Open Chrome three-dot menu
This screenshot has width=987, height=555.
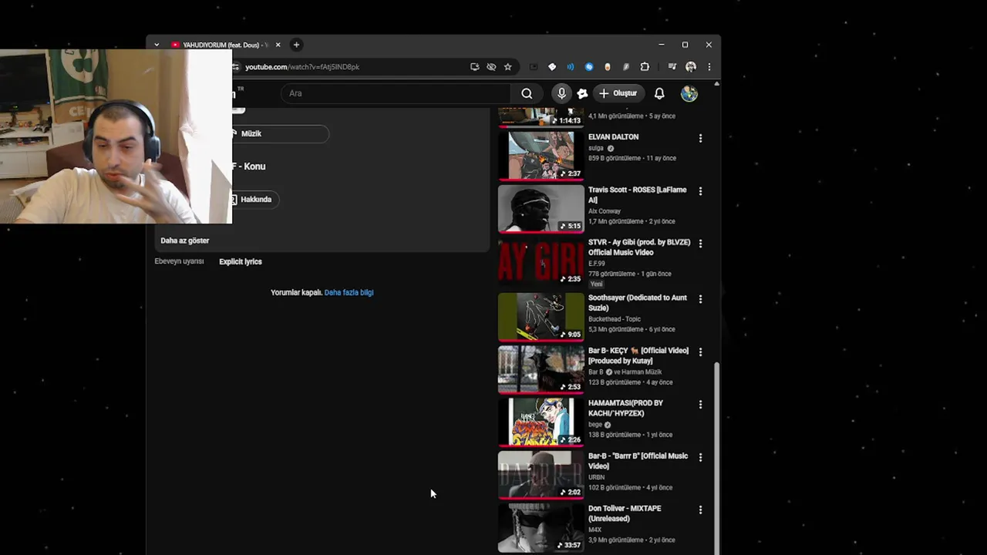coord(709,67)
